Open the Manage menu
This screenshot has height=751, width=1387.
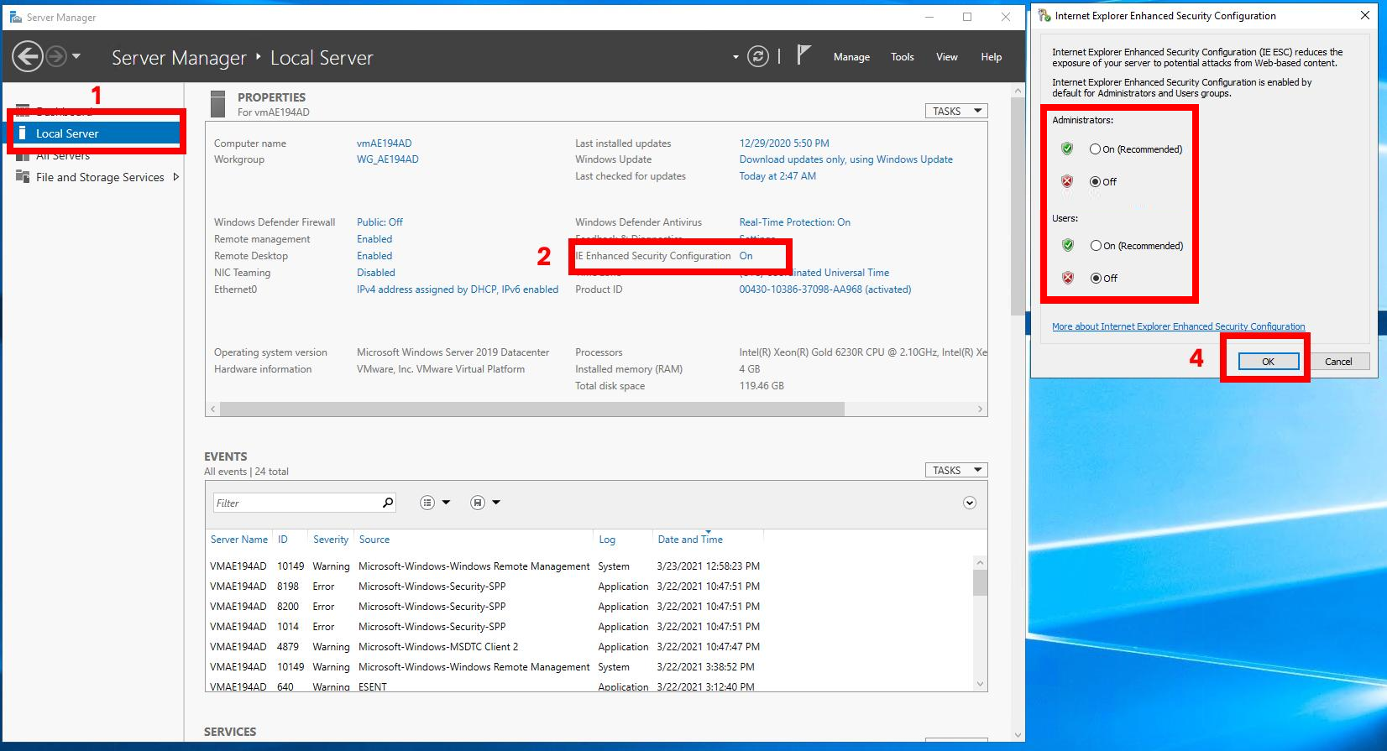point(851,57)
